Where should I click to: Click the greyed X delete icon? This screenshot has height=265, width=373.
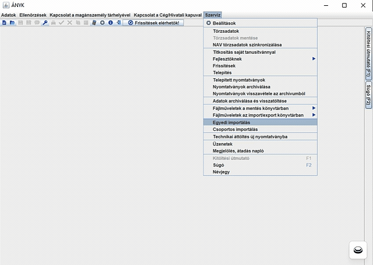point(70,23)
